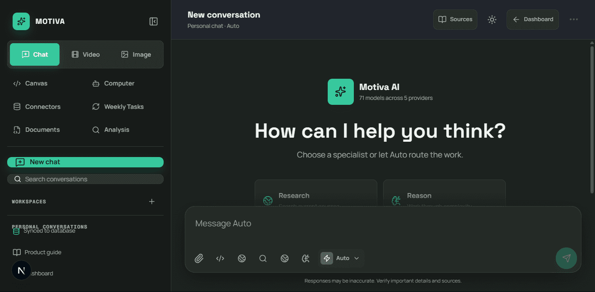
Task: Toggle the code icon in message composer
Action: [x=220, y=258]
